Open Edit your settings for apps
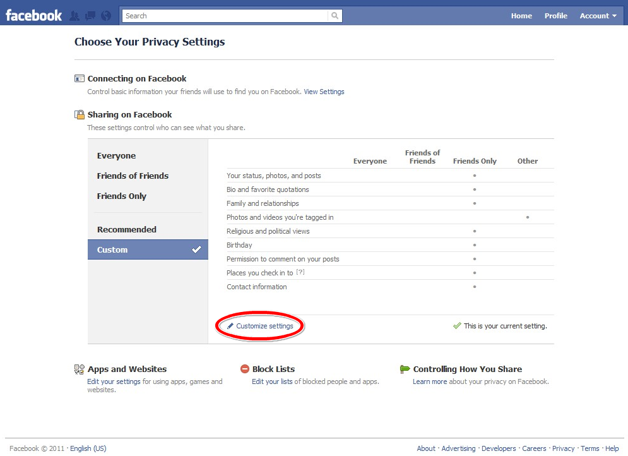Screen dimensions: 628x456 (114, 381)
